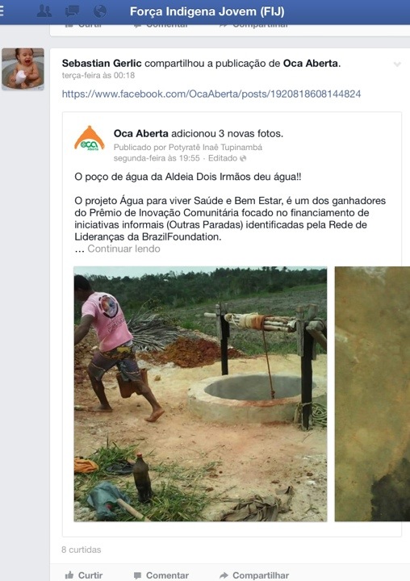The height and width of the screenshot is (581, 410).
Task: Open friend requests icon in top bar
Action: pyautogui.click(x=44, y=11)
